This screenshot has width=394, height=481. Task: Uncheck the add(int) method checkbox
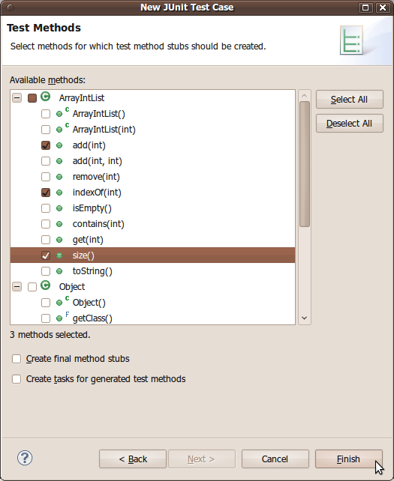46,145
